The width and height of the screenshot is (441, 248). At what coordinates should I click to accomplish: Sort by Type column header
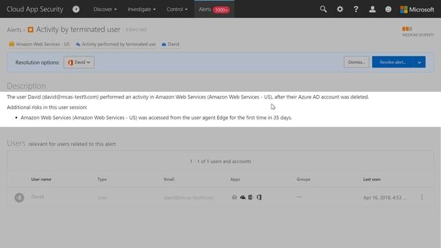pos(102,179)
